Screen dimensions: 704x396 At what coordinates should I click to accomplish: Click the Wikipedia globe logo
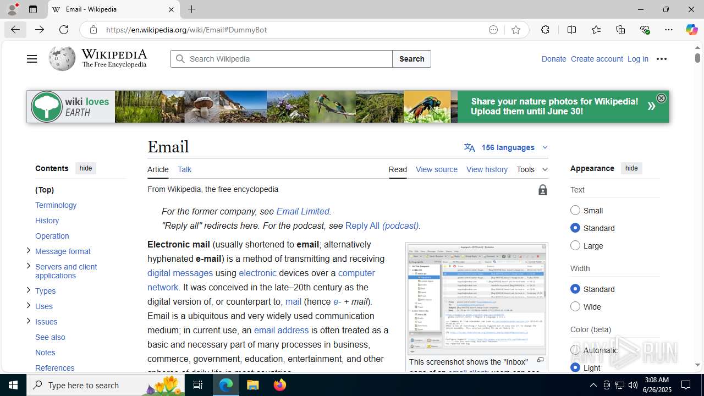coord(62,58)
